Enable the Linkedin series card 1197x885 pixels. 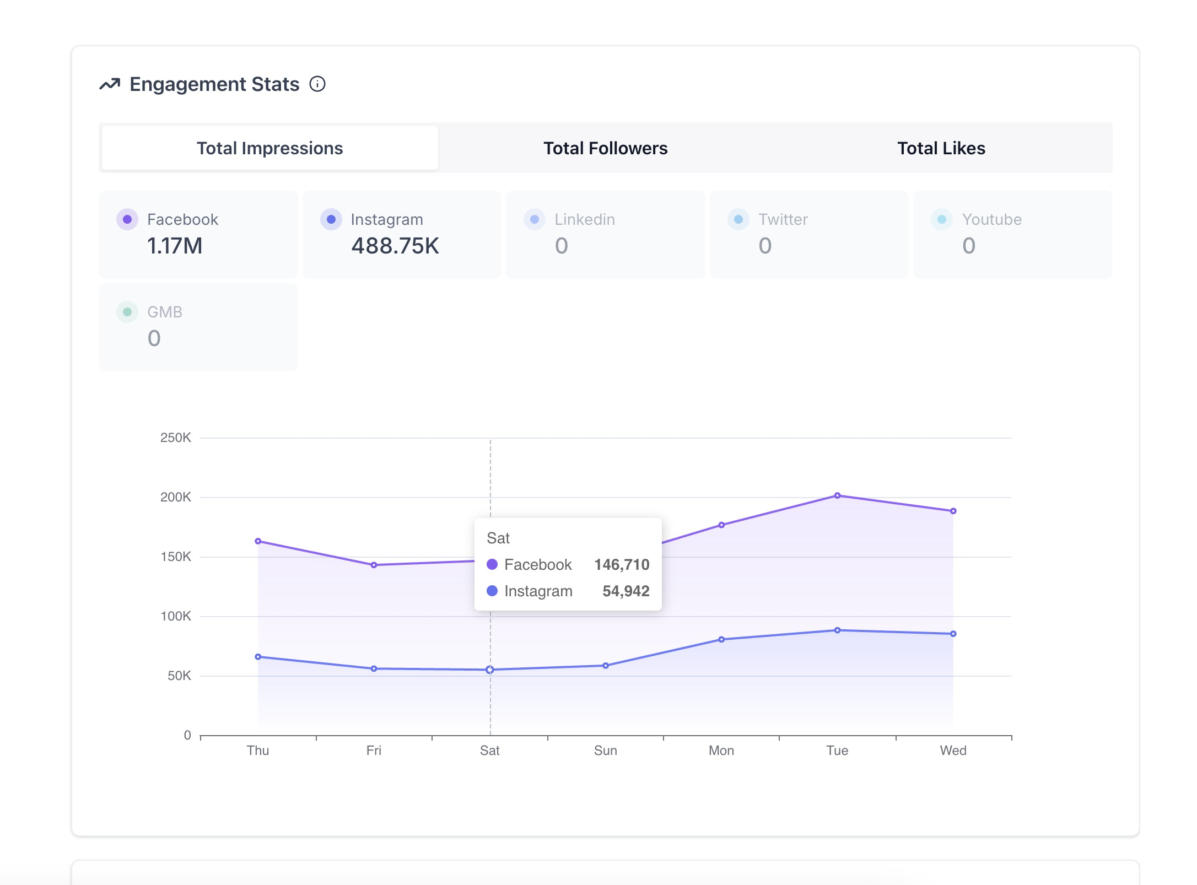(605, 234)
